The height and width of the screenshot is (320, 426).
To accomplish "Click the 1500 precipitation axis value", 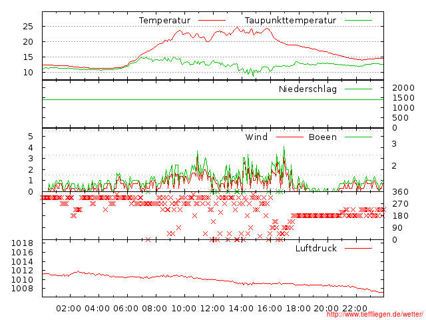I will 403,98.
